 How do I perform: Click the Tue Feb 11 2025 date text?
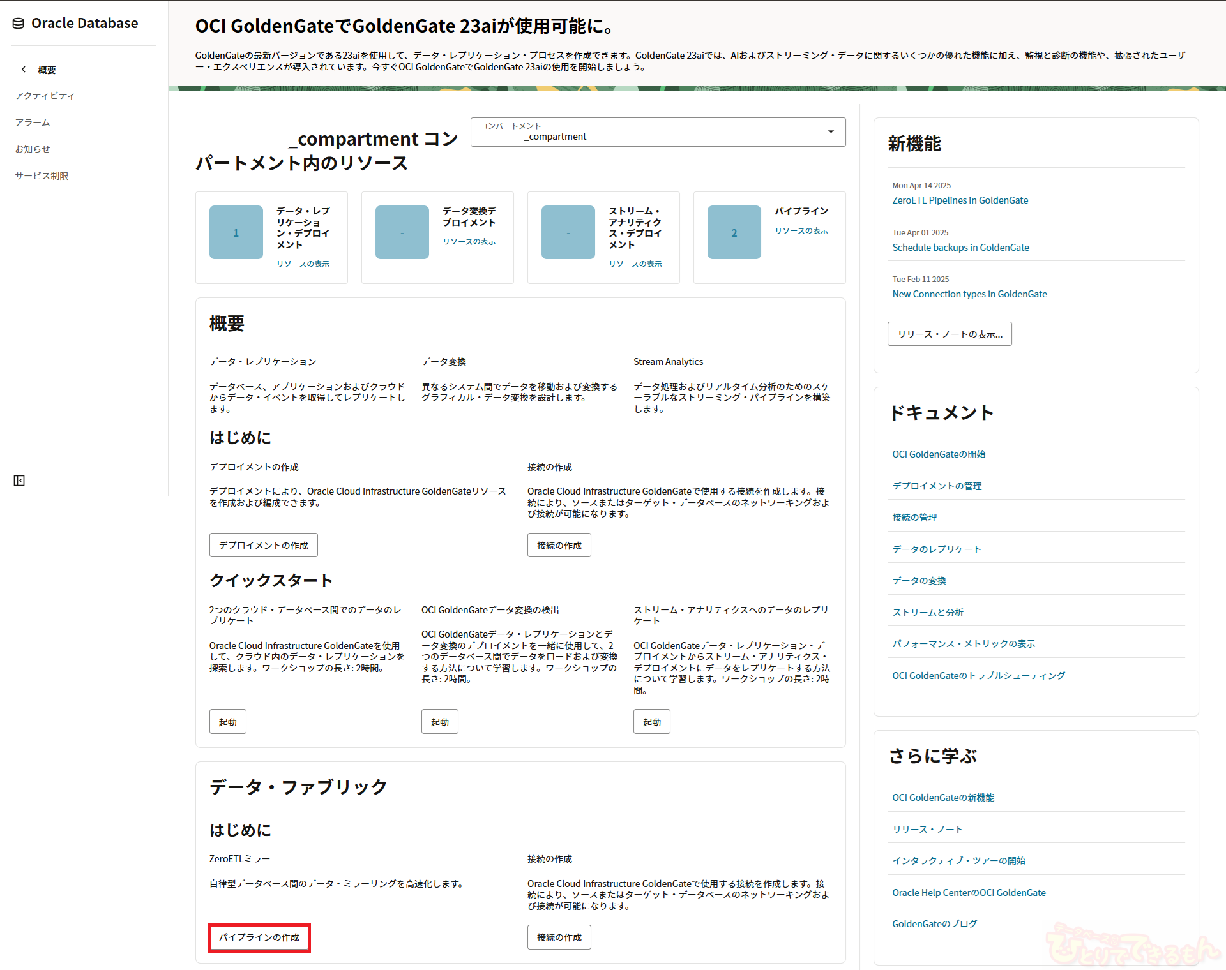(921, 280)
